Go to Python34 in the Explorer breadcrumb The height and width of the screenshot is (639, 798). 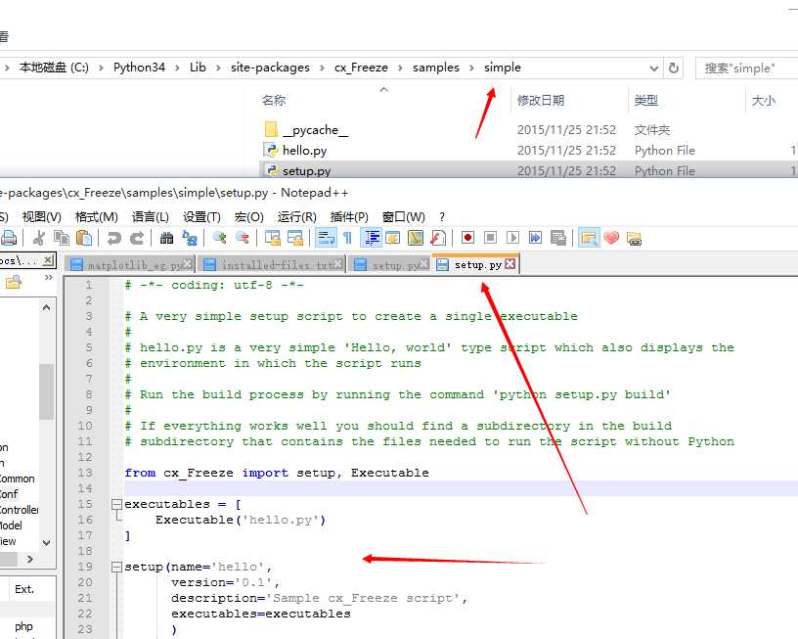140,68
